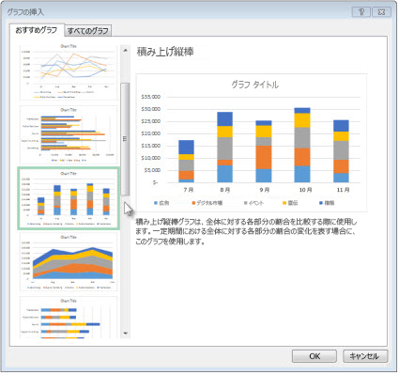Click the light blue 広告 legend swatch
This screenshot has height=374, width=399.
156,203
